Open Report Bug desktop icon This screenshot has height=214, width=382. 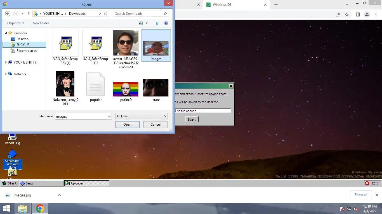pyautogui.click(x=12, y=139)
